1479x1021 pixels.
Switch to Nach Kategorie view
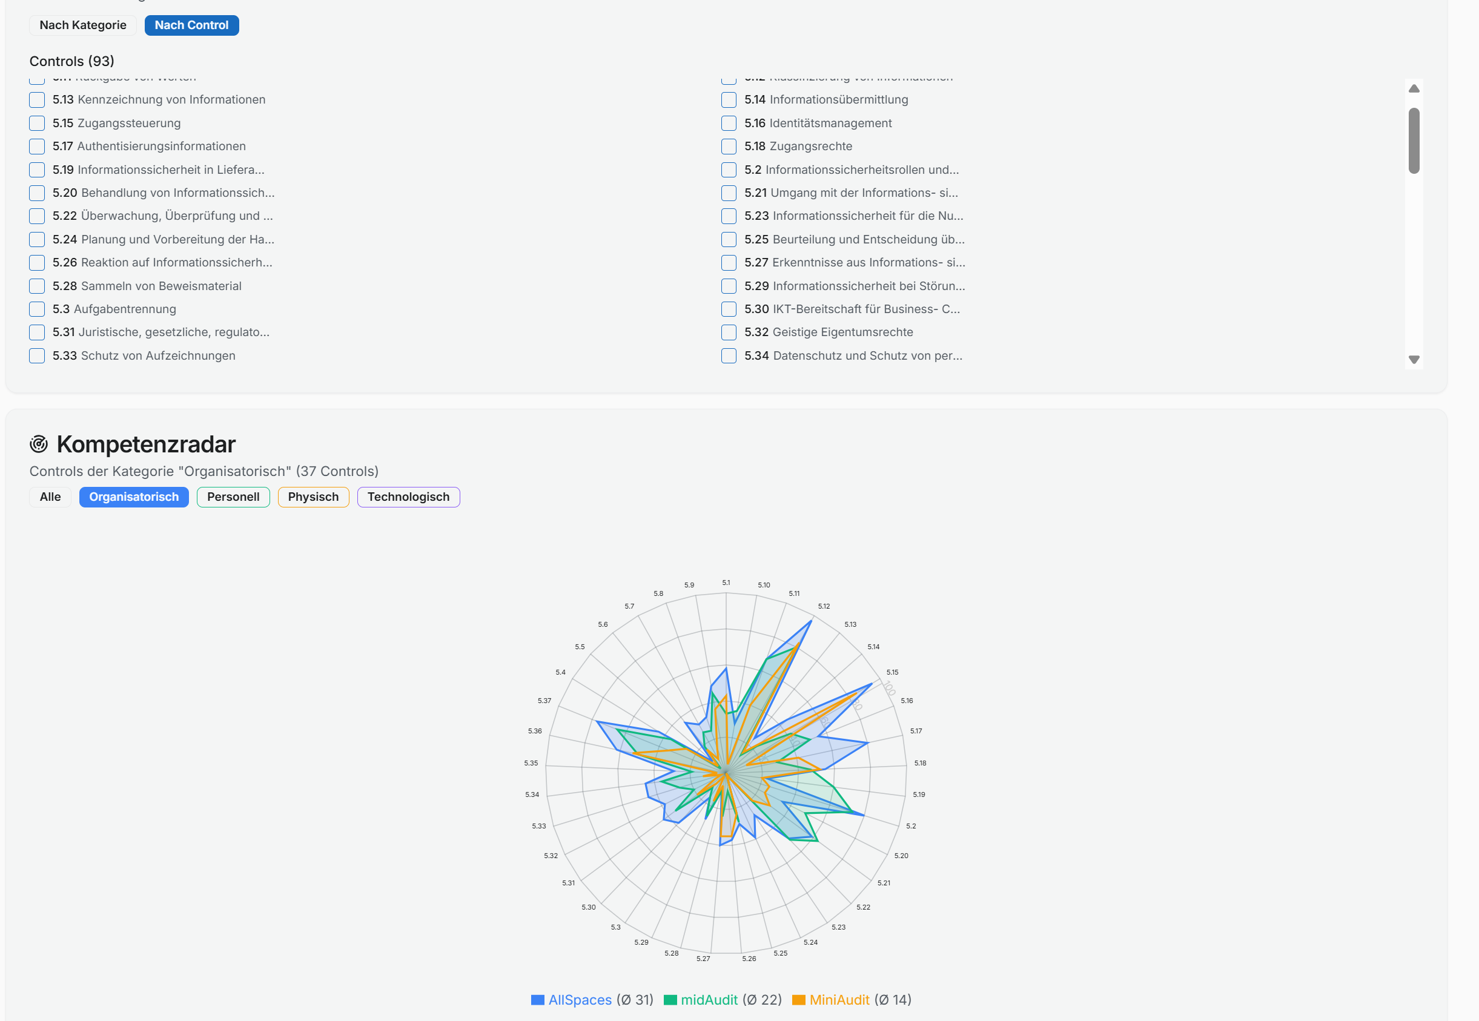click(82, 25)
